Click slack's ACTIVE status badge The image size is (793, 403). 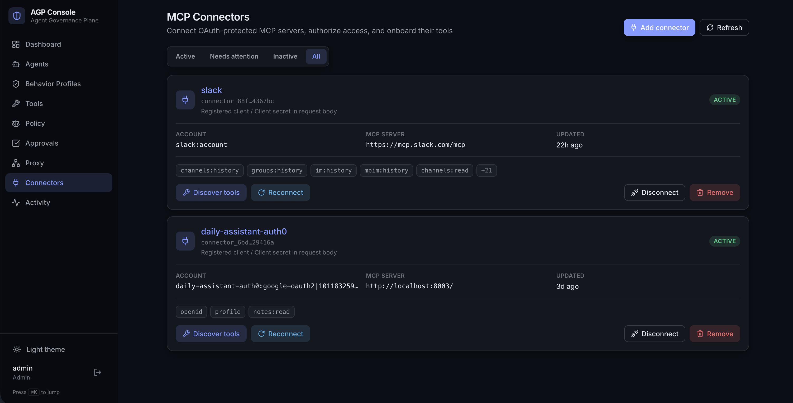(x=724, y=100)
